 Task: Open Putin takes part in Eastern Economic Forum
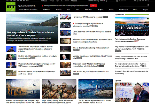(x=130, y=40)
